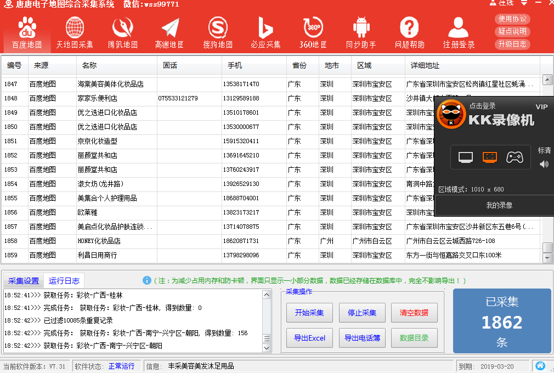Stop collecting with 停止采集
554x373 pixels.
pos(362,313)
